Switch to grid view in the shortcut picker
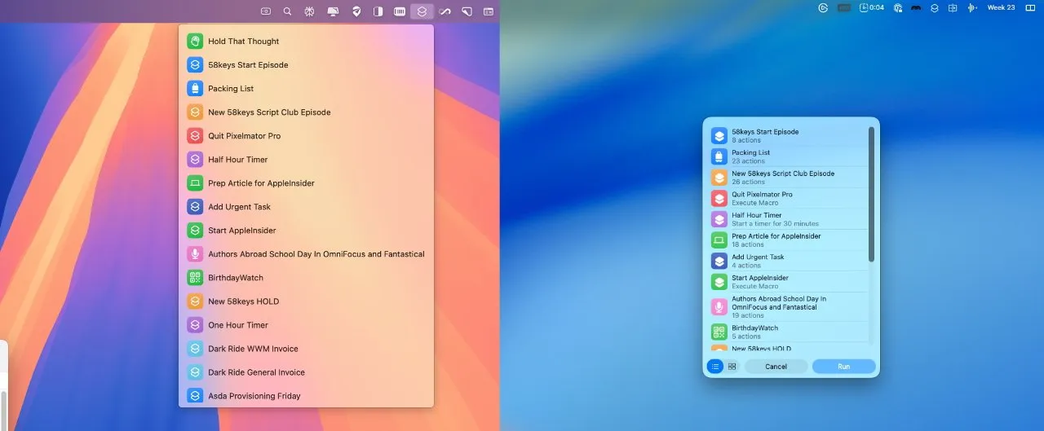Screen dimensions: 1044x431 point(732,367)
